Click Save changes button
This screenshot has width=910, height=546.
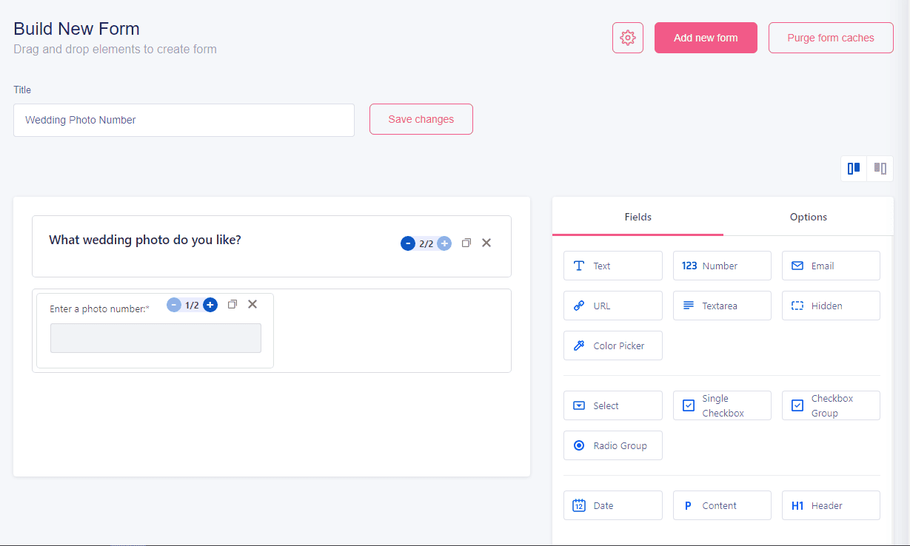click(421, 119)
